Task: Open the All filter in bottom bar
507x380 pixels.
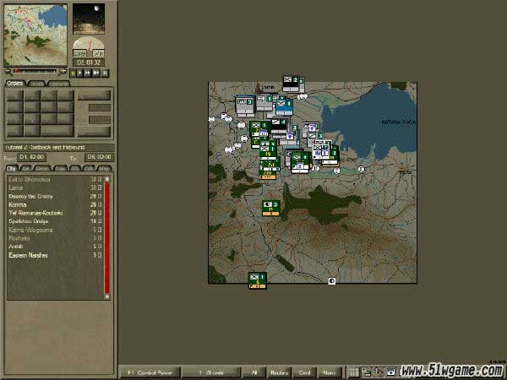Action: [x=254, y=372]
